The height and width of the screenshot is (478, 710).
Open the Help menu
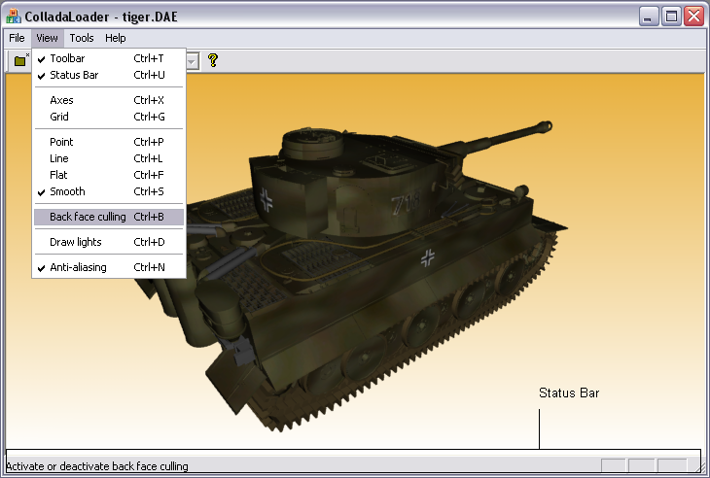click(x=116, y=38)
